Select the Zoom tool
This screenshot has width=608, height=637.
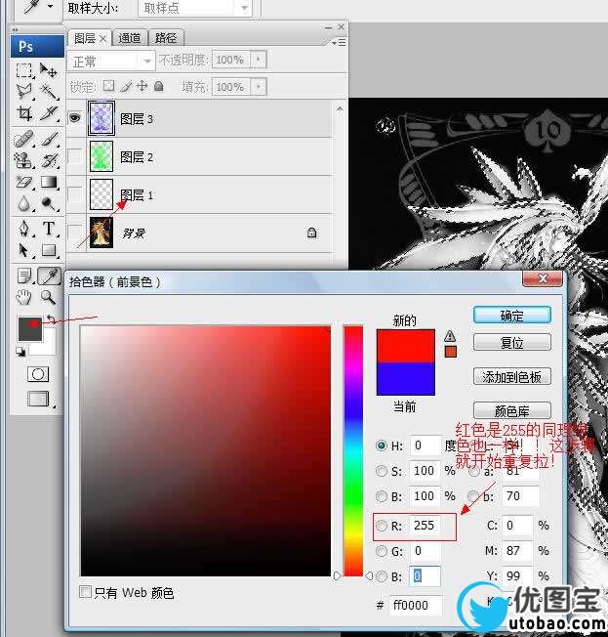point(49,297)
